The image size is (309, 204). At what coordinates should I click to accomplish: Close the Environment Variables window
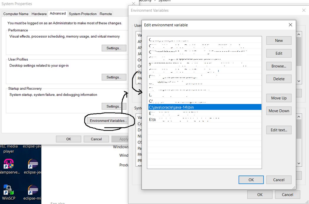click(304, 10)
